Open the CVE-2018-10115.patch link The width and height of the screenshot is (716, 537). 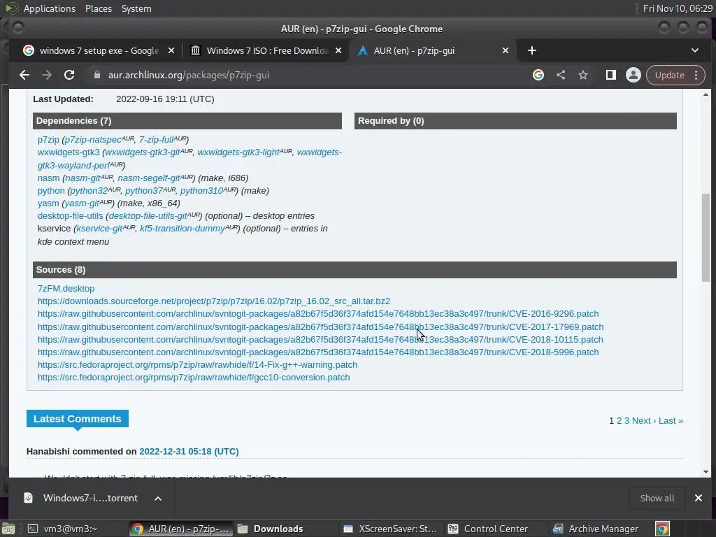[x=320, y=340]
